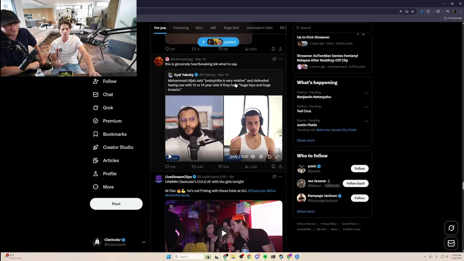Click the blue 'posted' new posts pill
This screenshot has width=464, height=261.
pyautogui.click(x=218, y=42)
